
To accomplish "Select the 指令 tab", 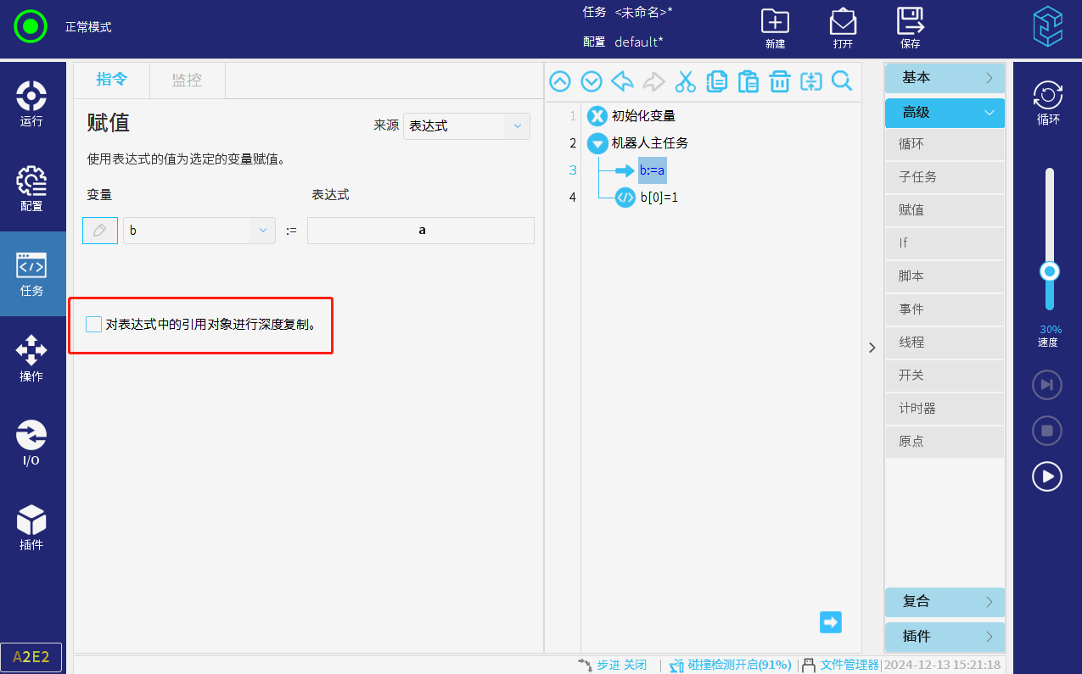I will pyautogui.click(x=111, y=80).
